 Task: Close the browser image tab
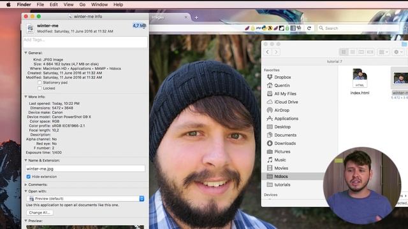[186, 17]
